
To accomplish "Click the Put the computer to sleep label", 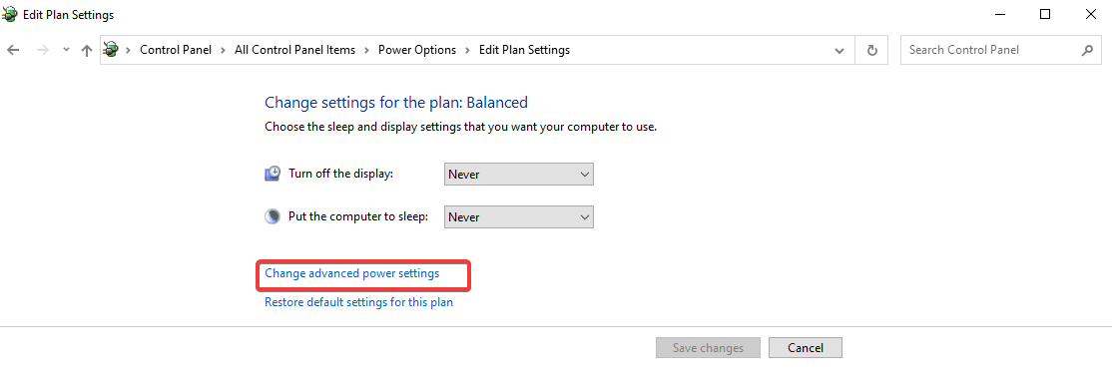I will click(x=358, y=217).
